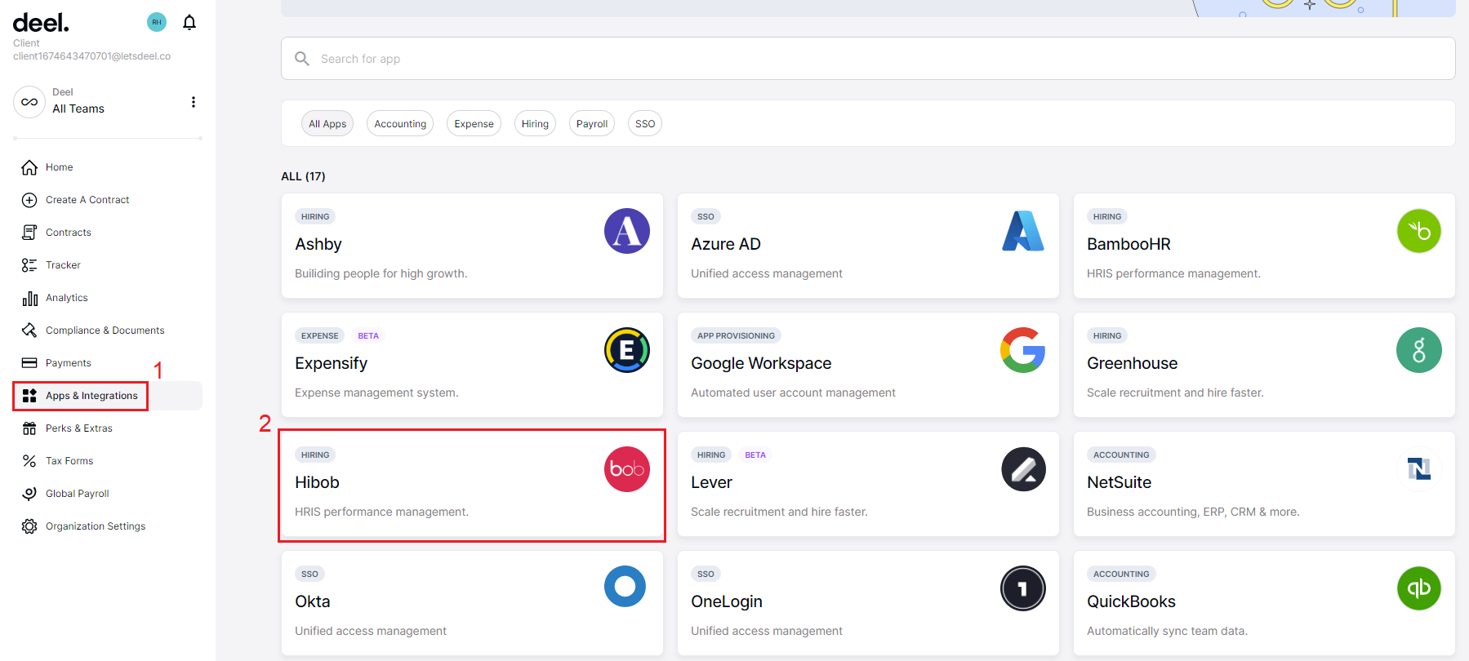Click the BETA tag on Lever card
The height and width of the screenshot is (661, 1469).
(x=755, y=455)
